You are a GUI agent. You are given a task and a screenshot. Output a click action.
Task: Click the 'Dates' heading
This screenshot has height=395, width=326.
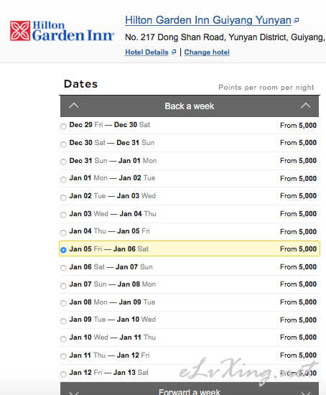(80, 84)
